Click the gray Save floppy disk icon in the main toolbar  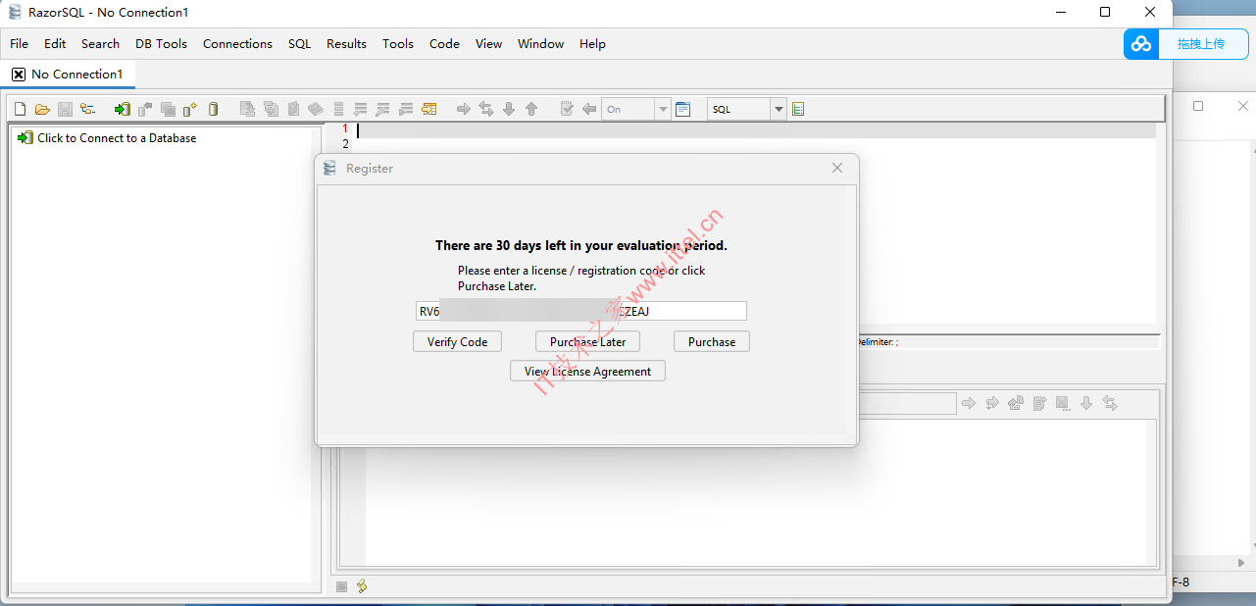click(65, 109)
